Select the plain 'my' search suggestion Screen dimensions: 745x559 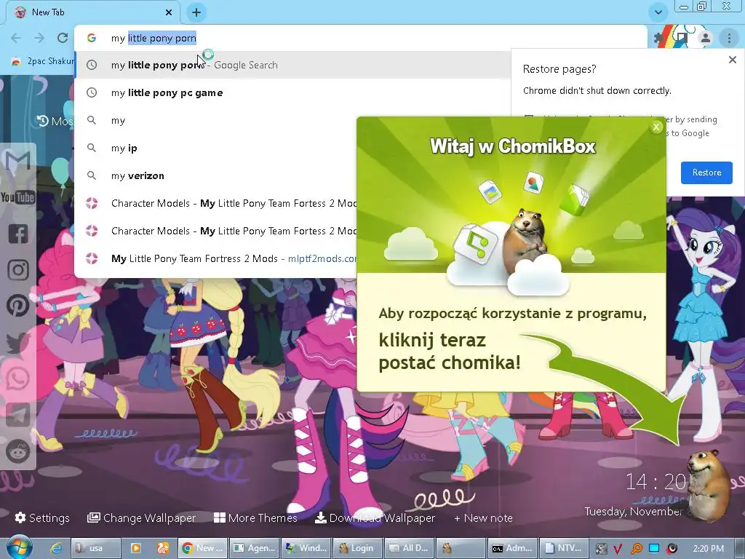click(x=216, y=120)
